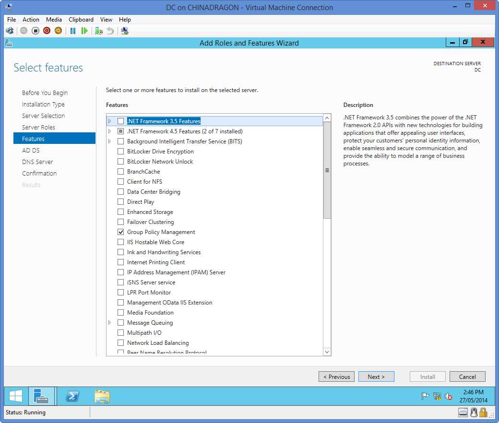Click the green Reset/Resume toolbar icon
Screen dimensions: 499x423
84,31
